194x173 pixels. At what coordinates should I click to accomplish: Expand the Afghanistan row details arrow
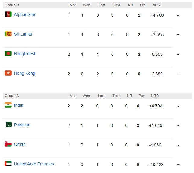pyautogui.click(x=178, y=16)
